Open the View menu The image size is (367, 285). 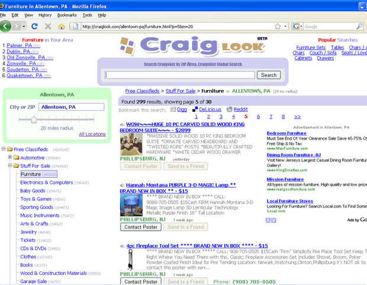coord(28,15)
